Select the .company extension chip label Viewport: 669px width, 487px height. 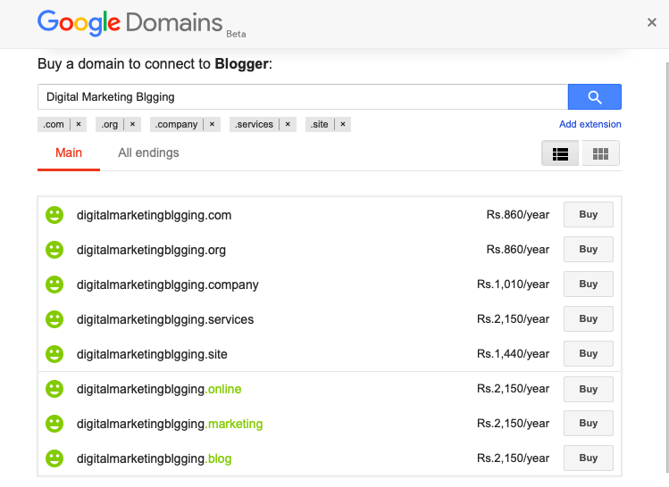176,124
